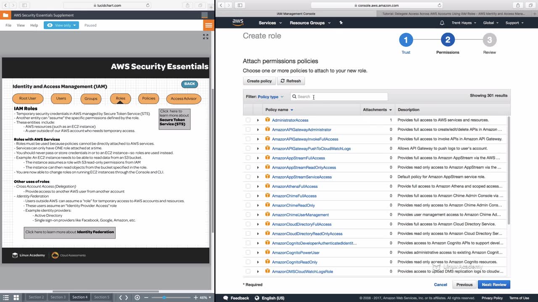538x302 pixels.
Task: Check AmazonAppStreamFullAccess policy checkbox
Action: (248, 158)
